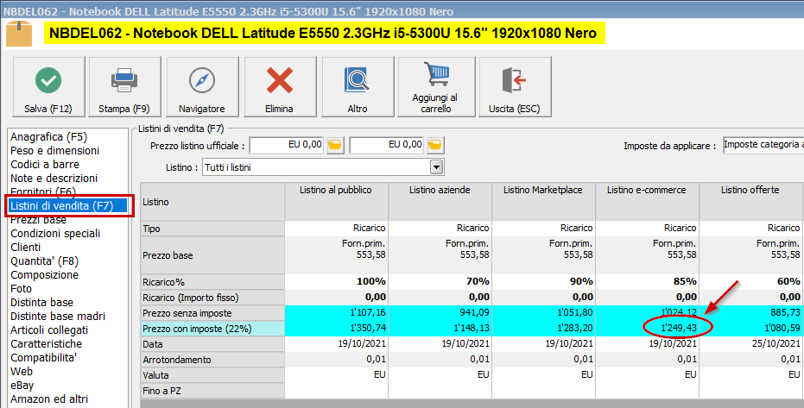This screenshot has width=804, height=408.
Task: Click the Listino offerte column header
Action: [x=750, y=202]
